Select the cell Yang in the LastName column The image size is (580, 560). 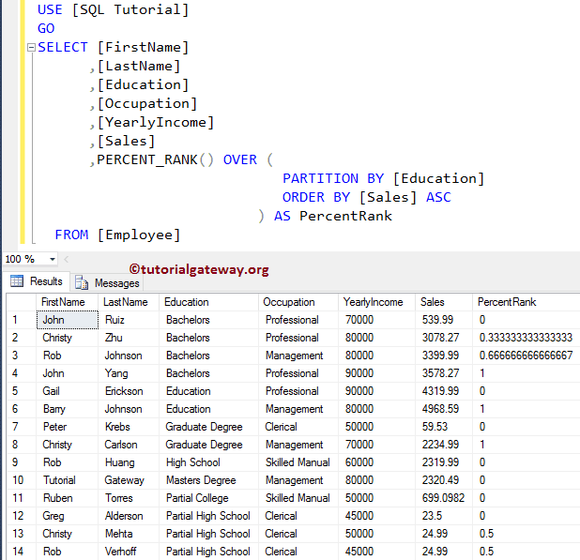click(x=129, y=373)
